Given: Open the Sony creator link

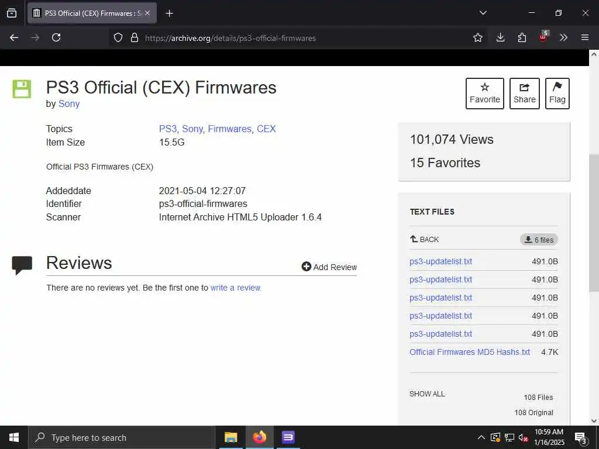Looking at the screenshot, I should click(x=69, y=104).
